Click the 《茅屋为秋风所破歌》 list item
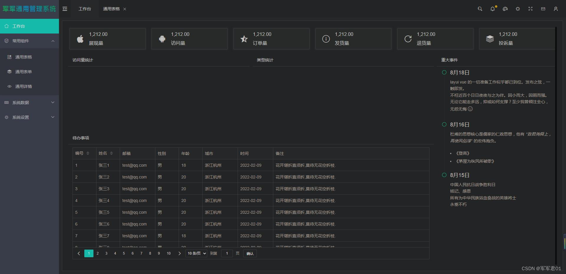566x274 pixels. point(475,161)
